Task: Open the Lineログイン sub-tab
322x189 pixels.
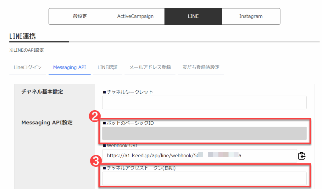Action: coord(28,67)
